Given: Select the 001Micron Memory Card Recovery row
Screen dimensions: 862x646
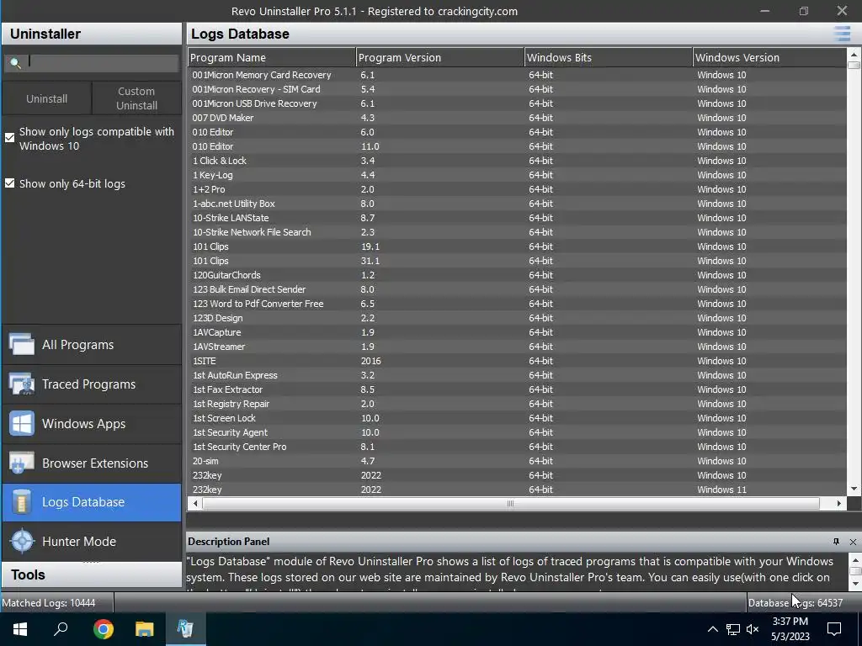Looking at the screenshot, I should tap(518, 75).
